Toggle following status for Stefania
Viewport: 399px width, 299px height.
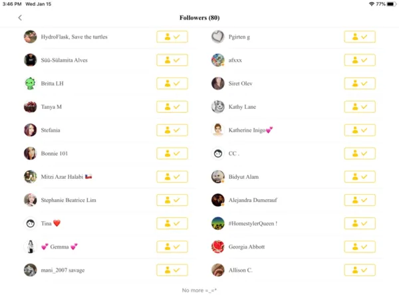click(172, 130)
